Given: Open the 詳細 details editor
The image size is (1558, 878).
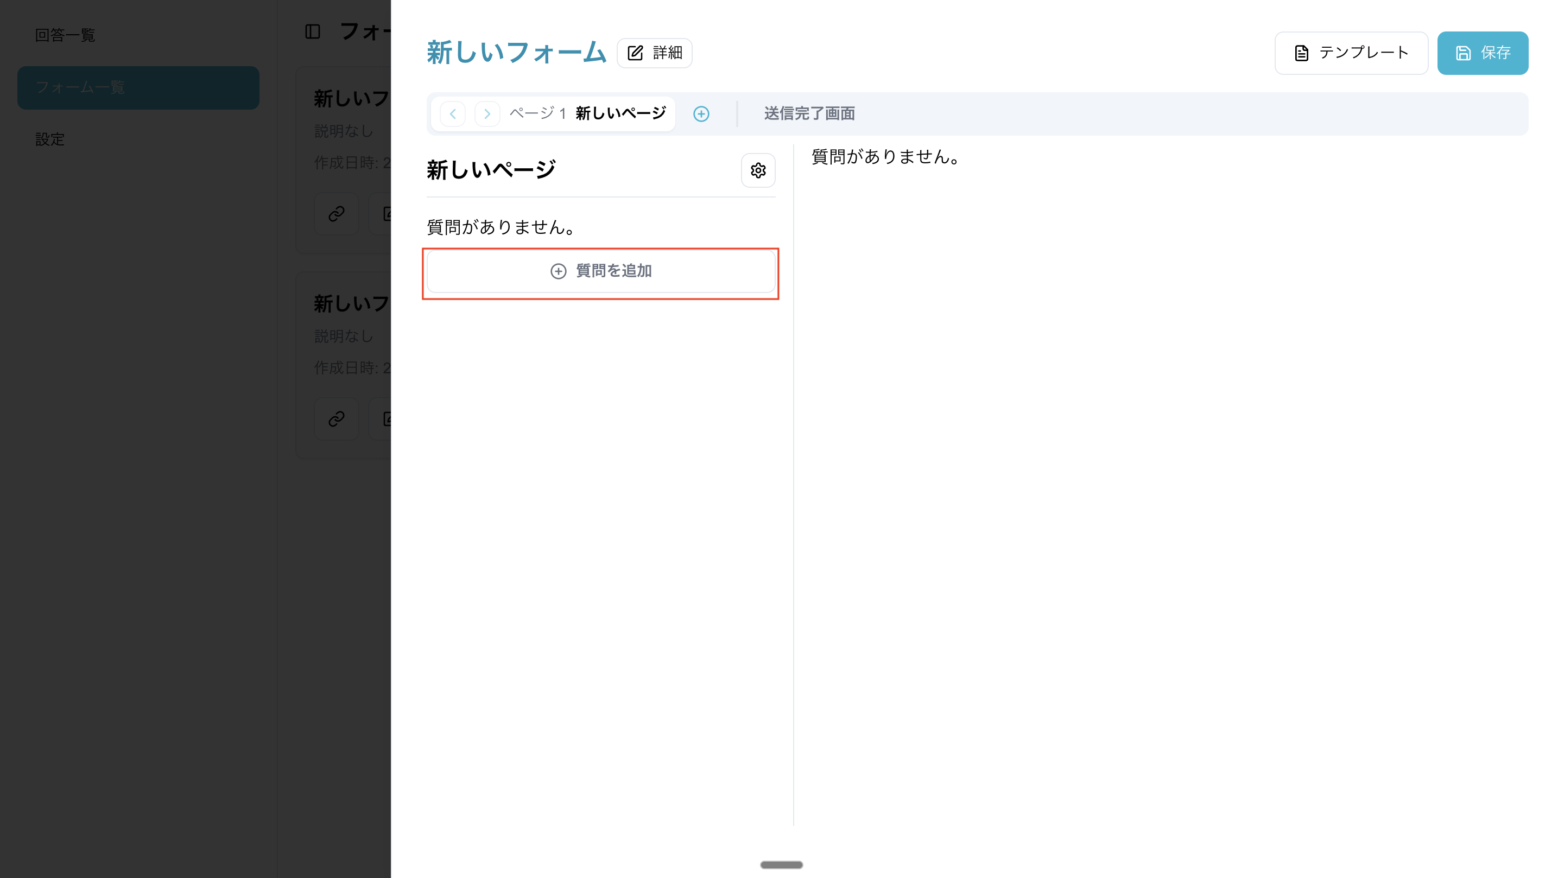Looking at the screenshot, I should pos(654,53).
